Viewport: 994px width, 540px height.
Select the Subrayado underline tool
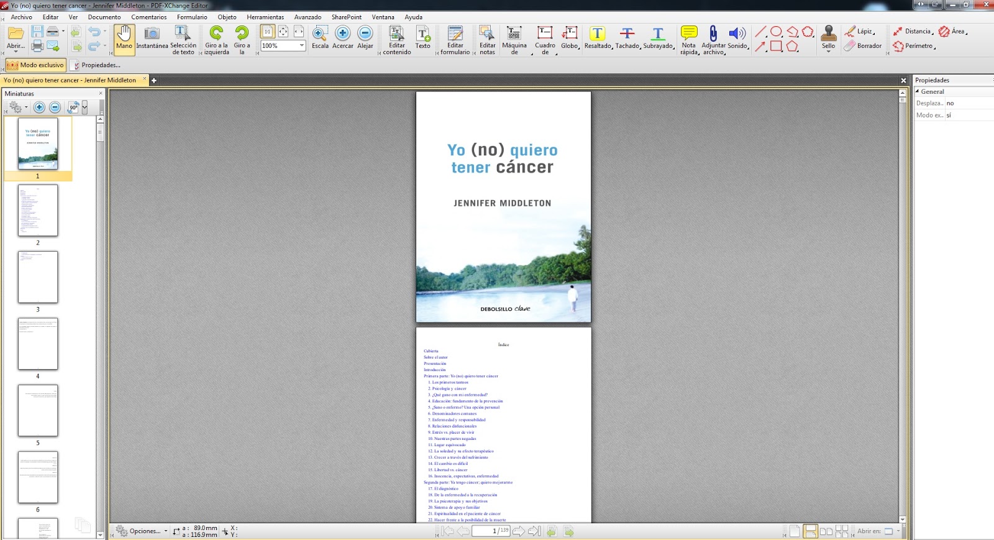click(x=658, y=37)
